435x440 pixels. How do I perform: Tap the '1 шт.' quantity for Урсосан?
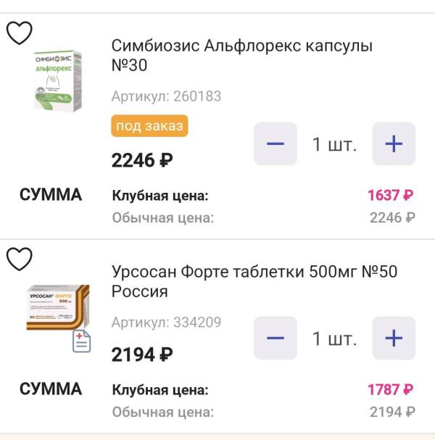click(x=334, y=338)
